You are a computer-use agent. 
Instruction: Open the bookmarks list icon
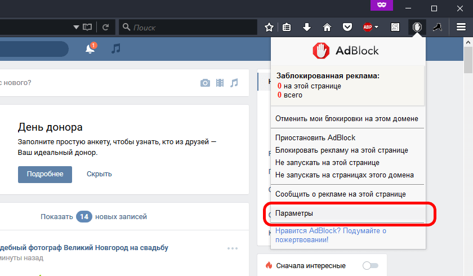pyautogui.click(x=287, y=28)
